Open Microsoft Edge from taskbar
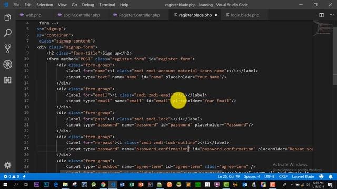Image resolution: width=337 pixels, height=189 pixels. (x=56, y=184)
